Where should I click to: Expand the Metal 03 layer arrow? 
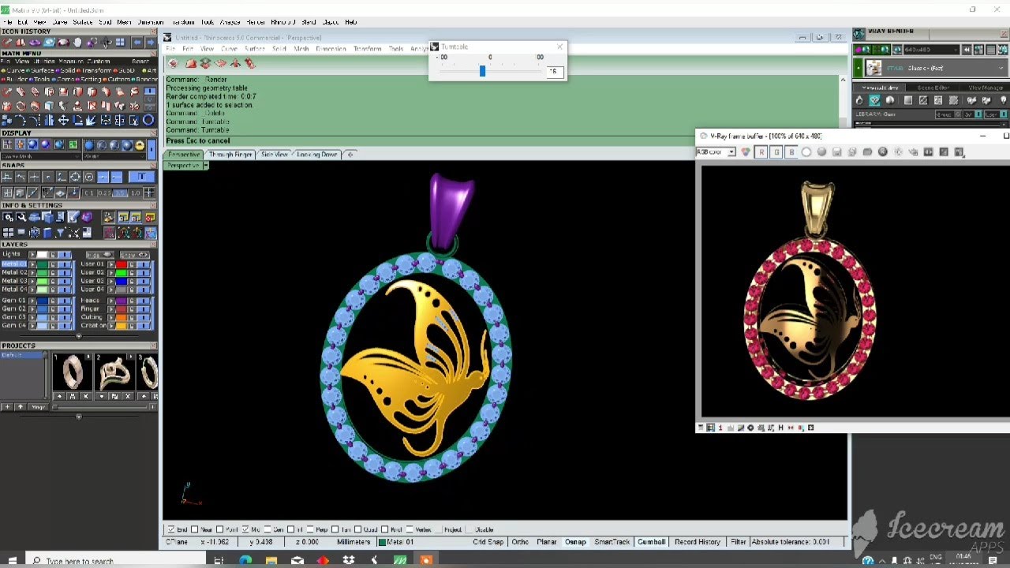tap(32, 281)
